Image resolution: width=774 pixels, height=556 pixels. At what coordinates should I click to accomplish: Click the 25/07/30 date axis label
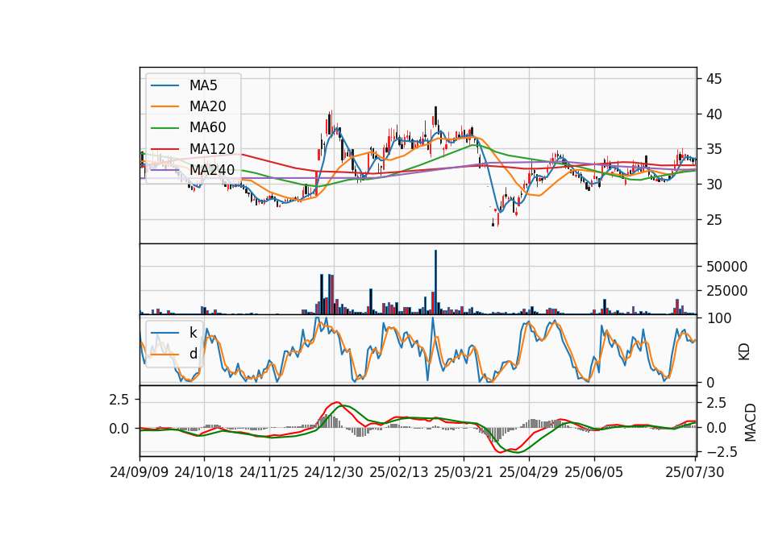click(x=695, y=472)
